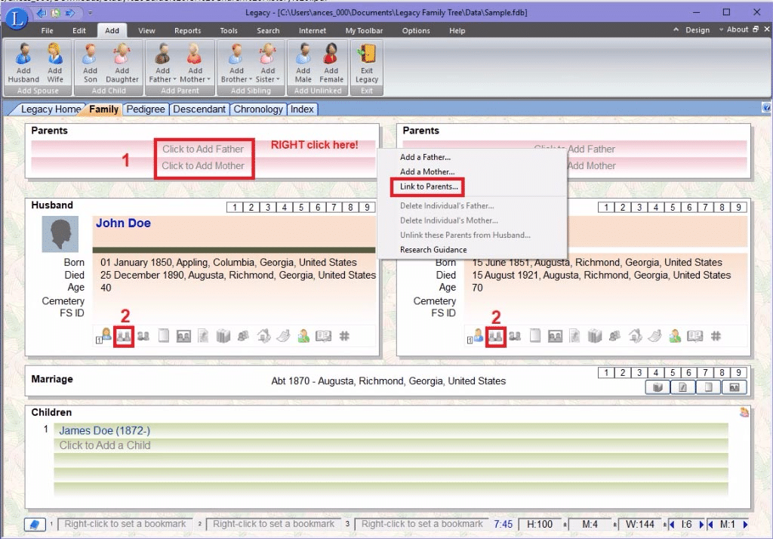Toggle tag 6 on the Marriage bar
773x539 pixels.
coord(688,373)
